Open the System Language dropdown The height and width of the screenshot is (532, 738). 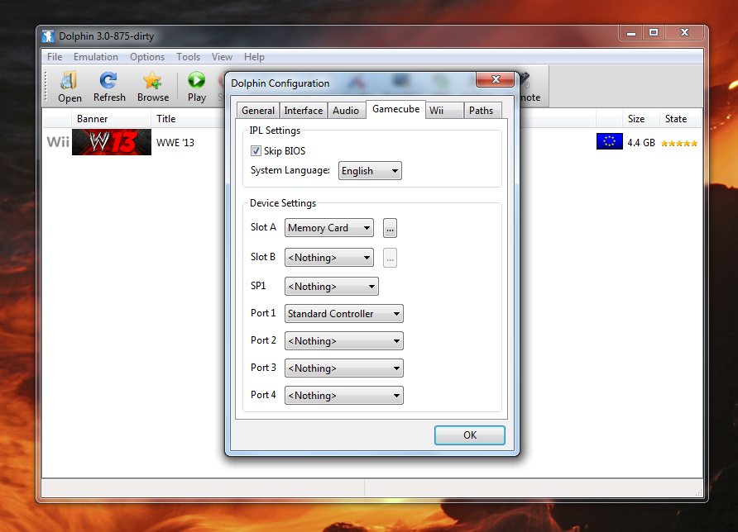369,170
